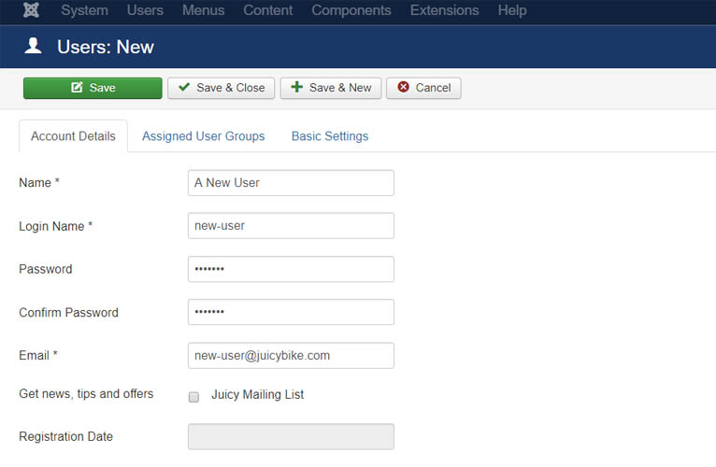The height and width of the screenshot is (467, 716).
Task: Focus the Password field
Action: pos(291,269)
